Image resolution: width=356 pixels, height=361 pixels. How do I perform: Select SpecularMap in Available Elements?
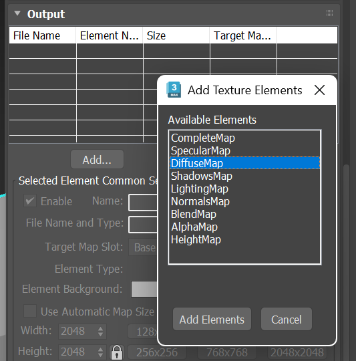[x=244, y=150]
